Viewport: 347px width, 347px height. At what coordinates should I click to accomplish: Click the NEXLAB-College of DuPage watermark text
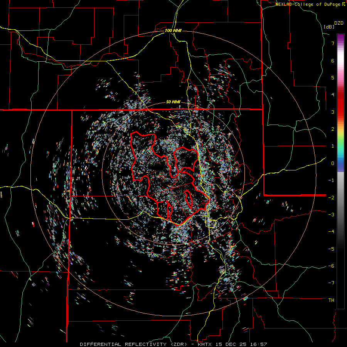(310, 4)
